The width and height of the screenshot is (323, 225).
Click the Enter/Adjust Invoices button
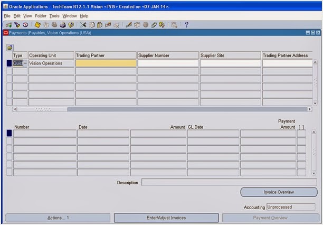click(x=166, y=218)
